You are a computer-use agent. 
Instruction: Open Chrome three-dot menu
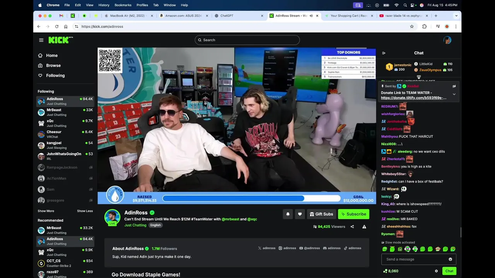(x=456, y=27)
